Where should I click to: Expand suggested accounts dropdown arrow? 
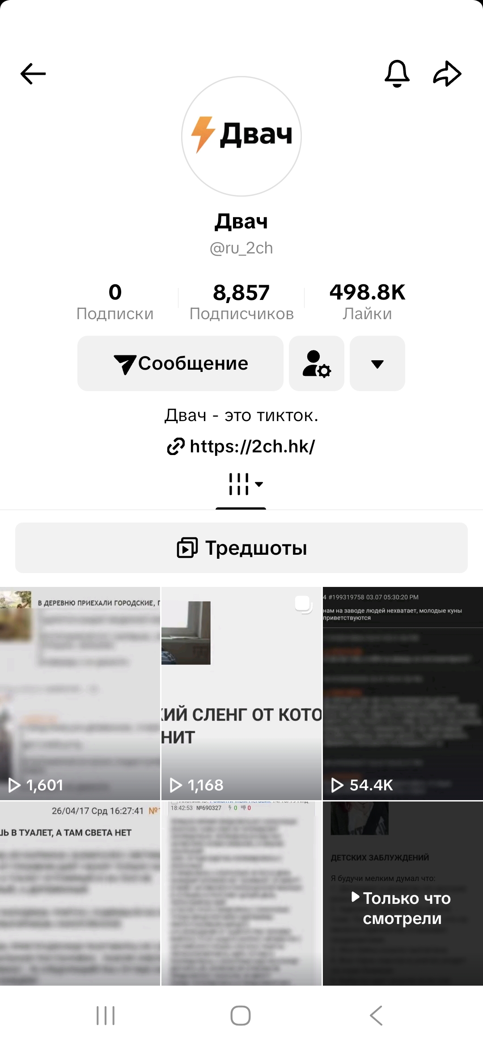[x=377, y=363]
